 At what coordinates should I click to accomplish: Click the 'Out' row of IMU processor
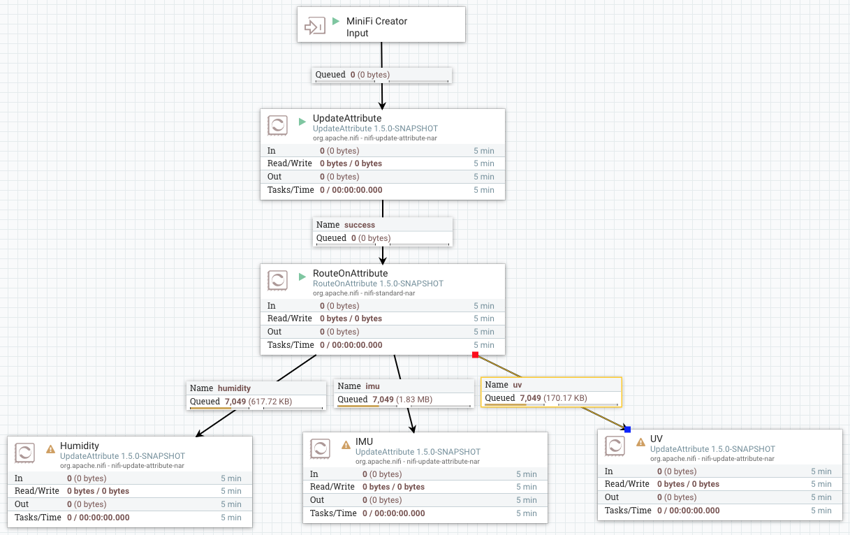425,500
